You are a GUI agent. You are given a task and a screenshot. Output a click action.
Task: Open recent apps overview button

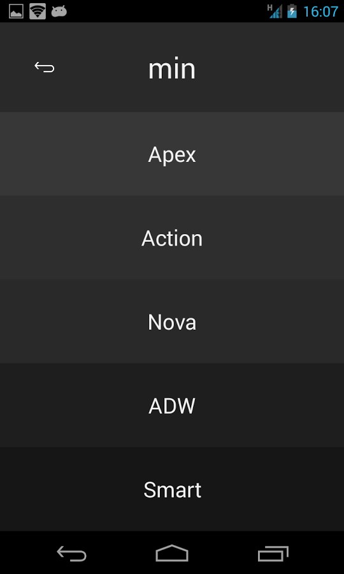(273, 554)
